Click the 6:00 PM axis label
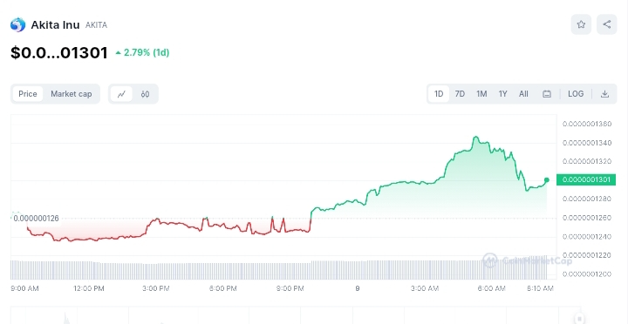The width and height of the screenshot is (628, 324). click(x=223, y=288)
